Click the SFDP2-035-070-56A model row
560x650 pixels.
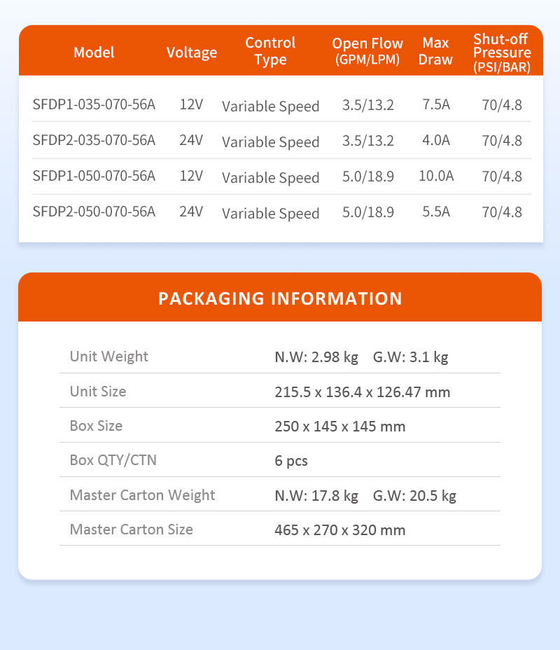(94, 140)
